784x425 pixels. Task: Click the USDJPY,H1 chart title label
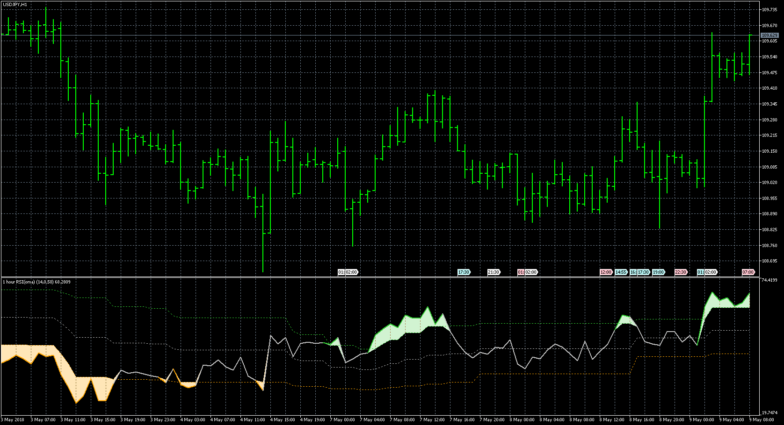(15, 5)
